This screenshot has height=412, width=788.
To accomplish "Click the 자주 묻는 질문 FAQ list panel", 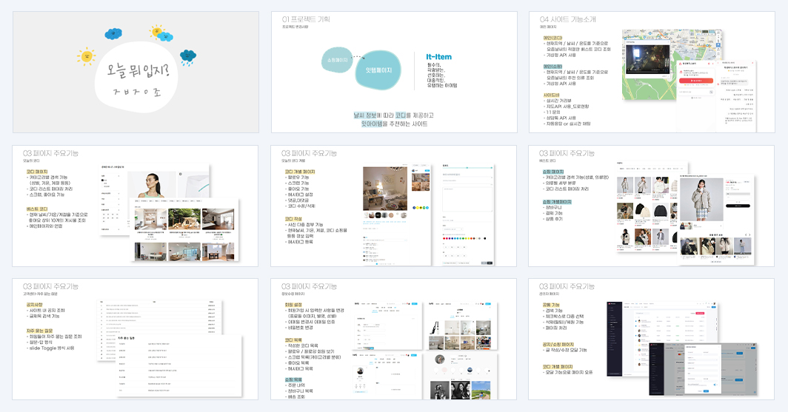I will tap(179, 365).
